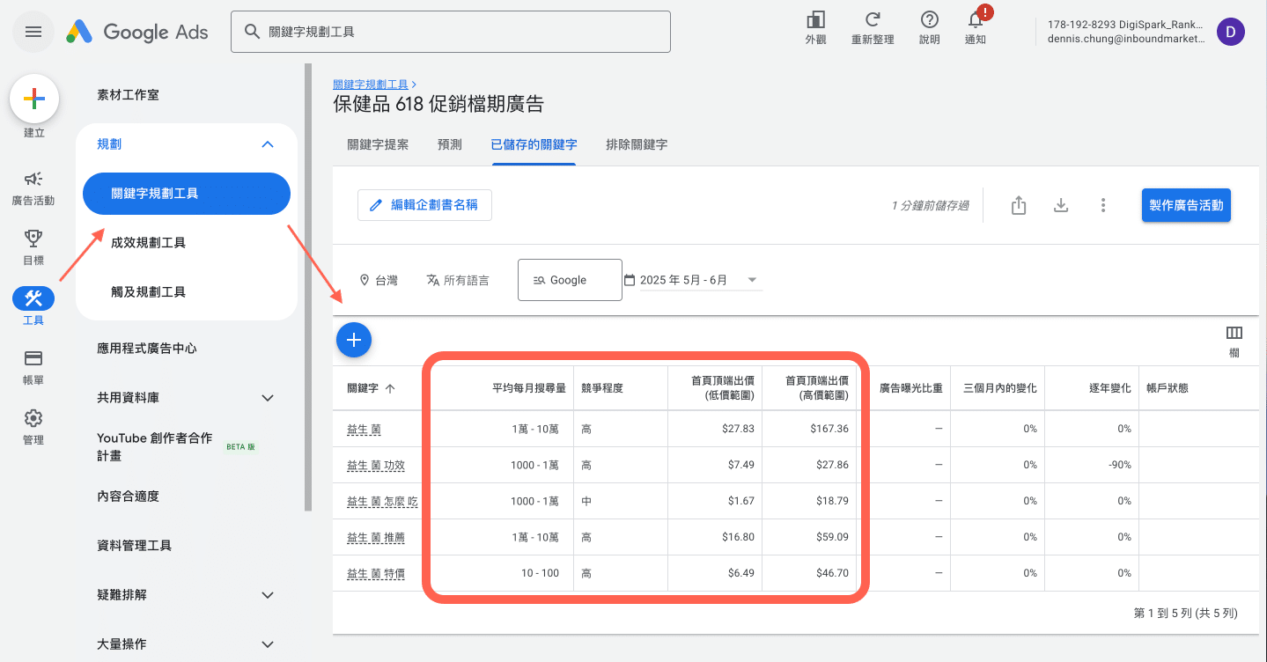Viewport: 1267px width, 662px height.
Task: Expand 疑難排解 section
Action: [x=269, y=595]
